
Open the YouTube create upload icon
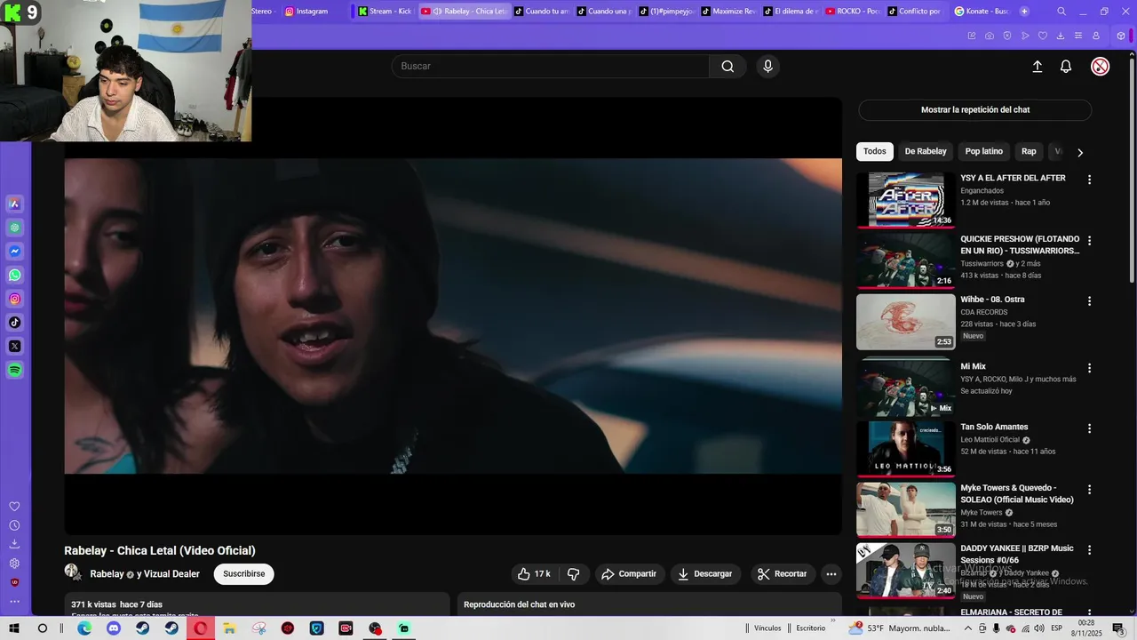[x=1037, y=67]
